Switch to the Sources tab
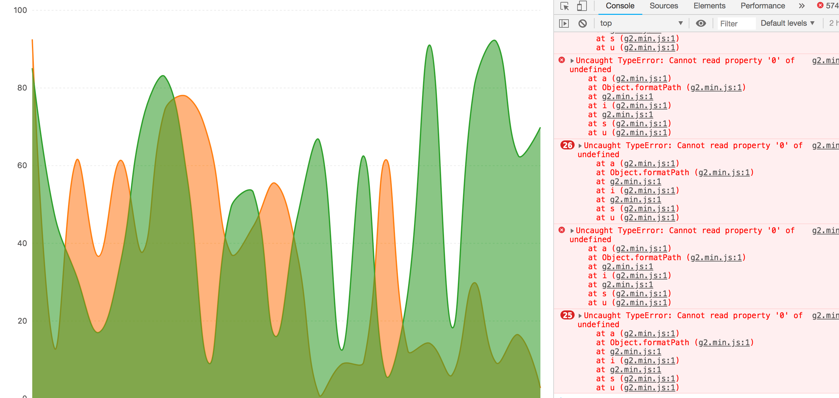Screen dimensions: 839x398 pyautogui.click(x=664, y=5)
